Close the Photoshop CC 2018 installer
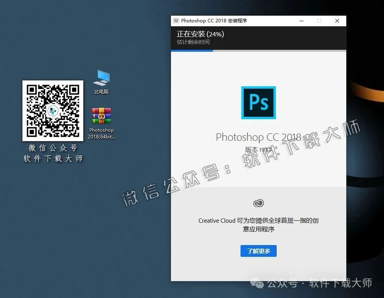The image size is (384, 298). [x=336, y=20]
